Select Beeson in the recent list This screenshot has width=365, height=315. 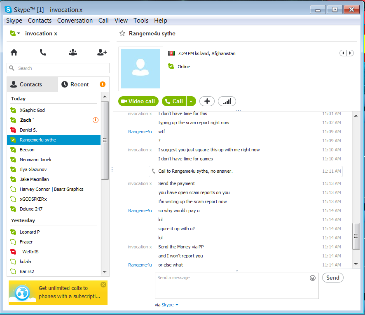(x=54, y=150)
